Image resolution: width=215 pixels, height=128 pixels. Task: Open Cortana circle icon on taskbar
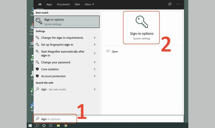[44, 126]
